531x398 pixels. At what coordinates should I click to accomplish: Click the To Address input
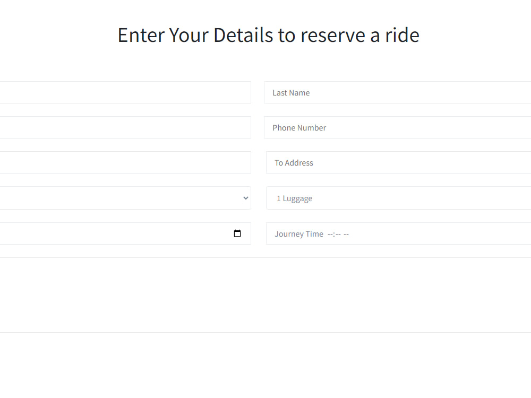pyautogui.click(x=372, y=162)
